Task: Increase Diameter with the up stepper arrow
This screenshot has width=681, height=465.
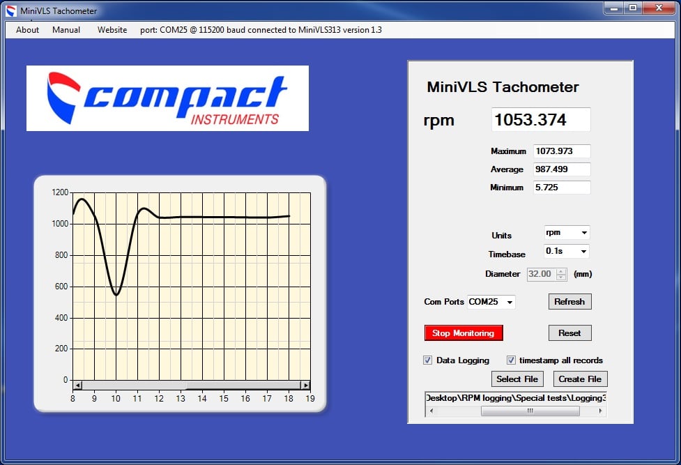Action: click(561, 272)
